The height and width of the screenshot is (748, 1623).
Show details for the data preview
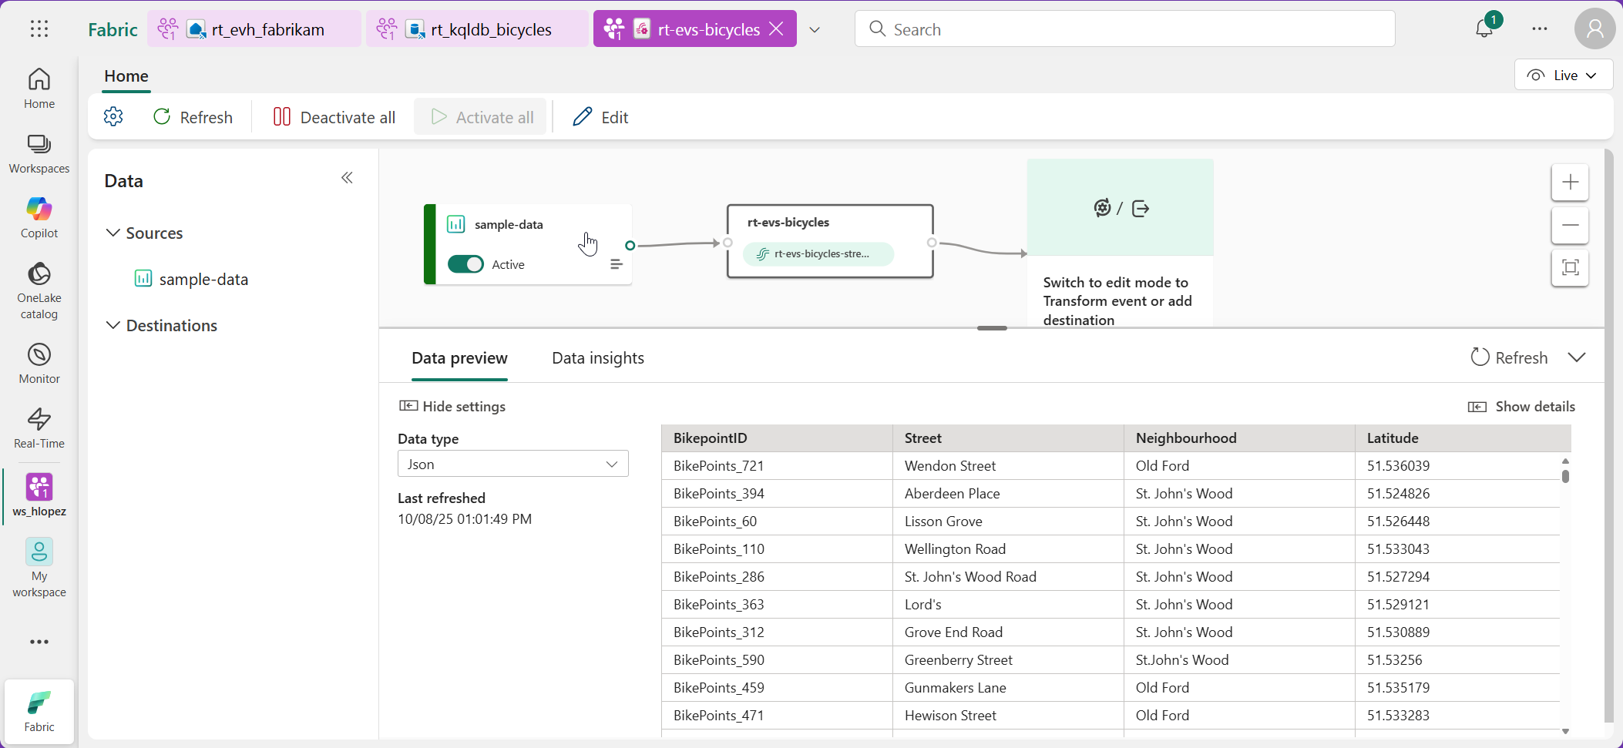(1521, 406)
